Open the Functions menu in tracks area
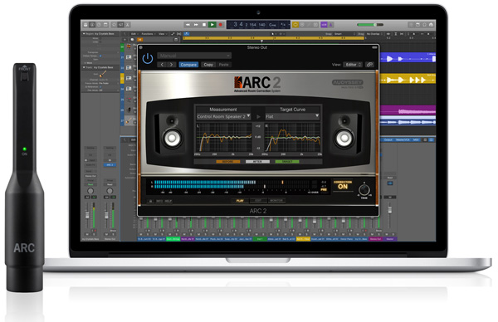Image resolution: width=498 pixels, height=322 pixels. [148, 34]
